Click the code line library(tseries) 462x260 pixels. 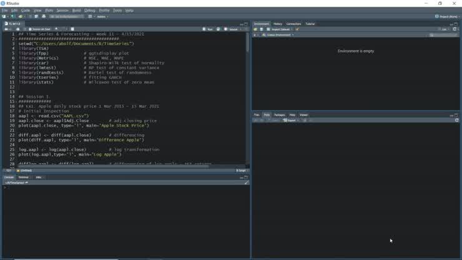(39, 77)
